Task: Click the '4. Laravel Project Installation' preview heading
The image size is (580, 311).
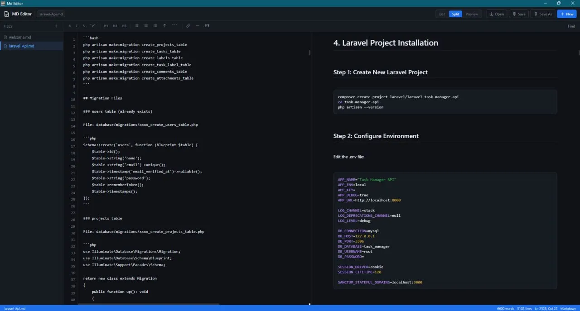Action: [x=386, y=43]
